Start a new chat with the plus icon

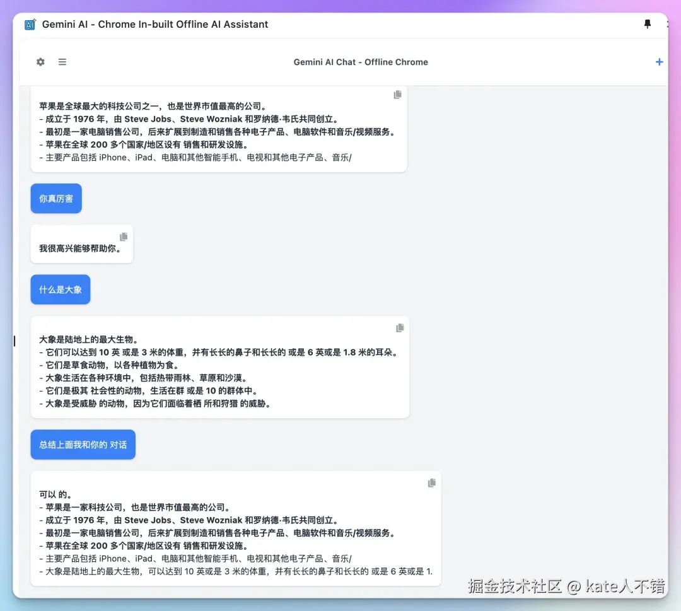click(x=660, y=62)
